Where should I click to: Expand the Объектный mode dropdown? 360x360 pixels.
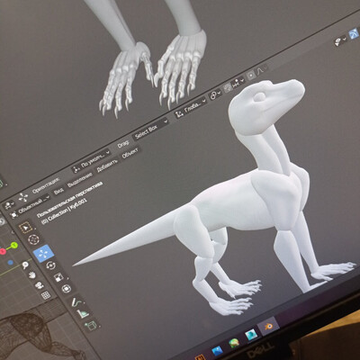pos(33,205)
